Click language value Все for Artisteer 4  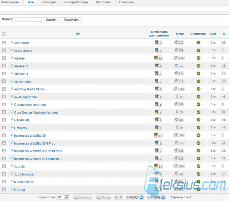coord(213,73)
